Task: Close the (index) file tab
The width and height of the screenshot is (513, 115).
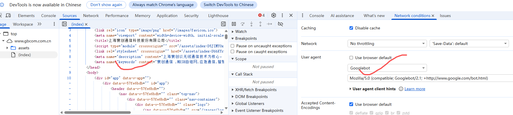Action: pyautogui.click(x=86, y=24)
